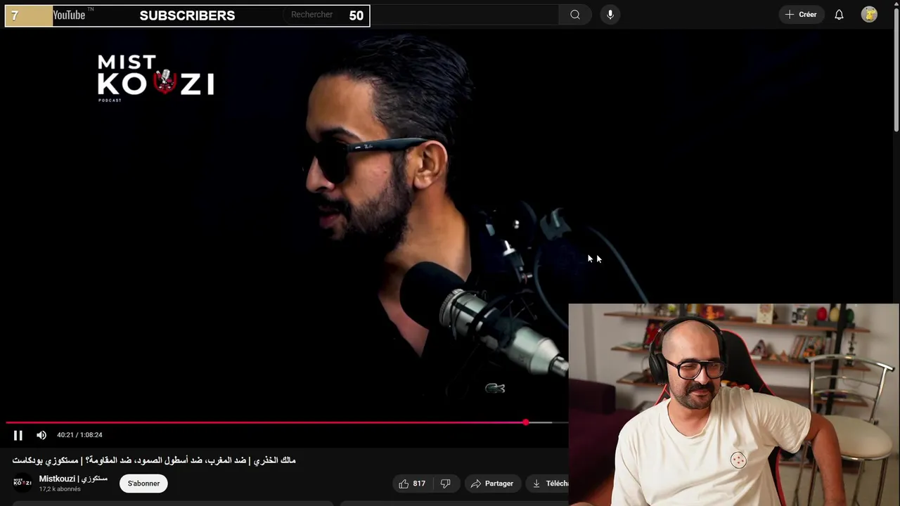Seek on the red video progress bar
Viewport: 900px width, 506px height.
287,423
